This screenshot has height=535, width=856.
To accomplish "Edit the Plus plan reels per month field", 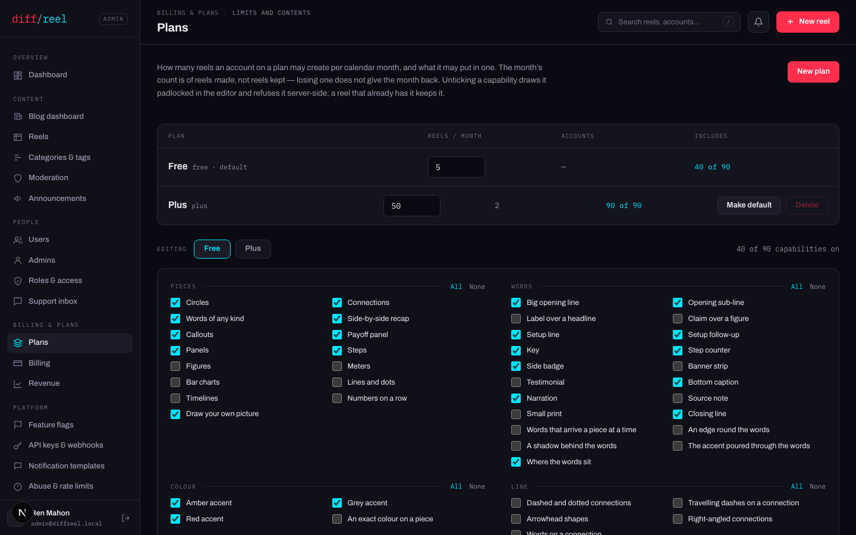I will pyautogui.click(x=412, y=206).
